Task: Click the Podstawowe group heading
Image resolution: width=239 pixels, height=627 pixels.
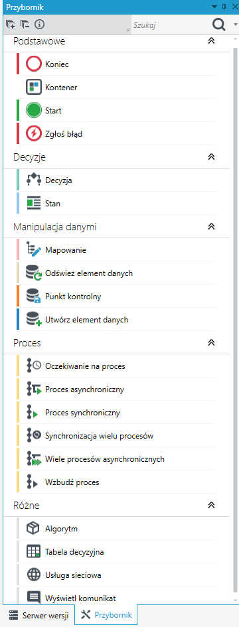Action: click(x=39, y=40)
